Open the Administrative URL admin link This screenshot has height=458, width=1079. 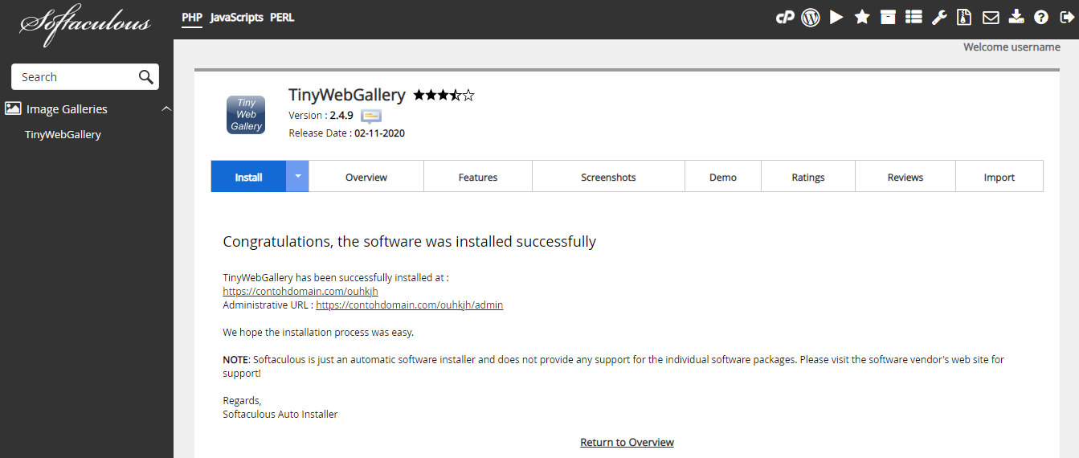410,305
